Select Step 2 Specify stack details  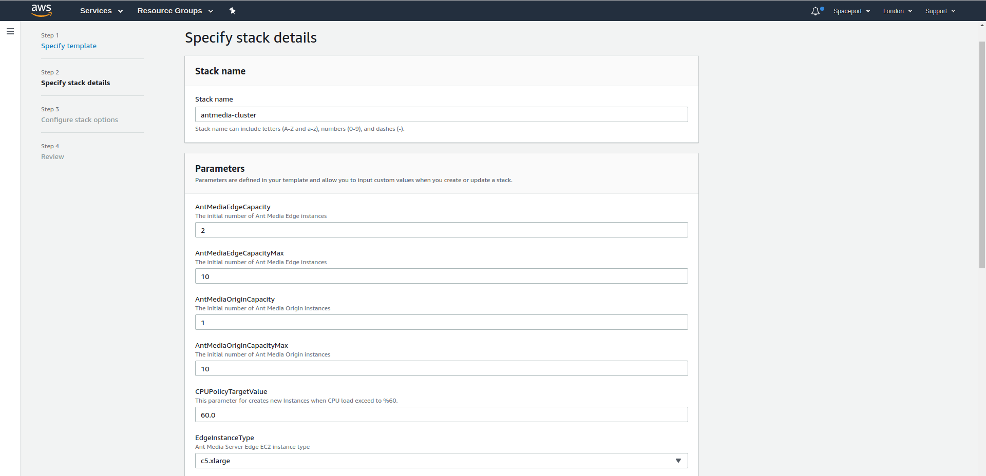tap(75, 83)
